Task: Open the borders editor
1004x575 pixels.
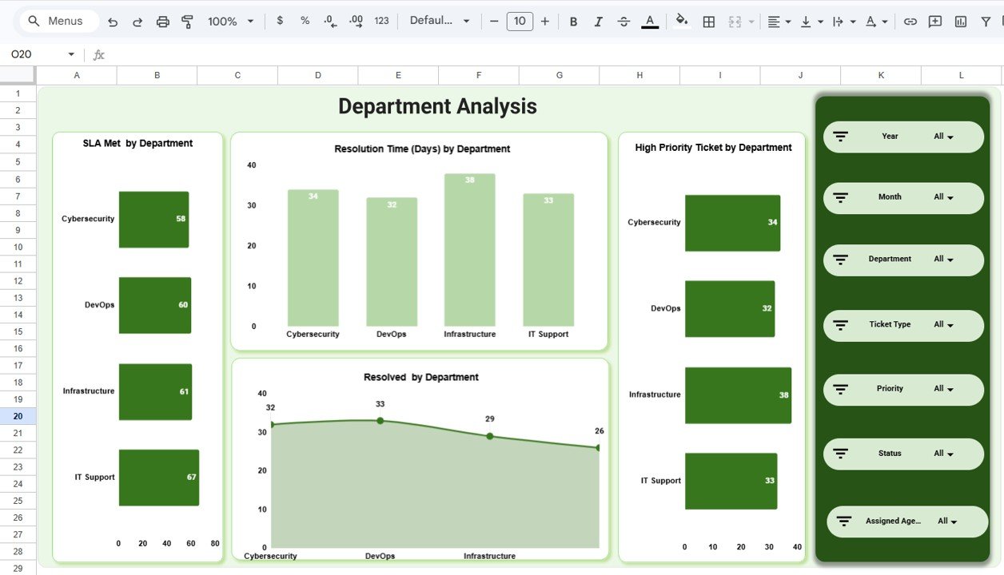Action: (708, 22)
